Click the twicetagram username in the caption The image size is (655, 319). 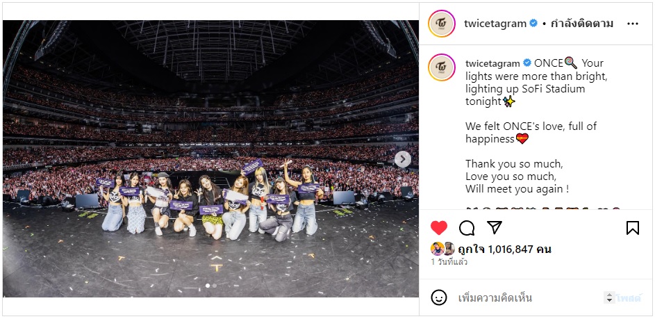pos(492,63)
